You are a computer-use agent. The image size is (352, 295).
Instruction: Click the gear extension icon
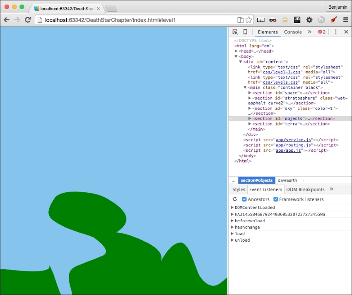(309, 19)
